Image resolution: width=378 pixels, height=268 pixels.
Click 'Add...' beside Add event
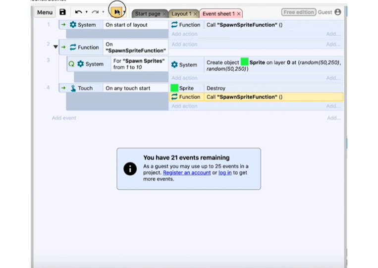tap(334, 118)
